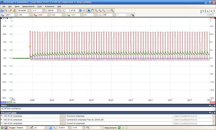Click the zoom to full view icon
Image resolution: width=216 pixels, height=130 pixels.
(x=112, y=10)
